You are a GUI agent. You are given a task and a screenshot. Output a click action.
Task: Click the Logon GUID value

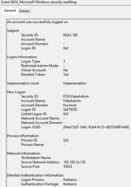(96, 127)
